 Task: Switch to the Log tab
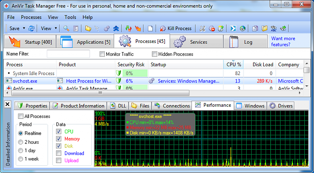click(x=245, y=41)
